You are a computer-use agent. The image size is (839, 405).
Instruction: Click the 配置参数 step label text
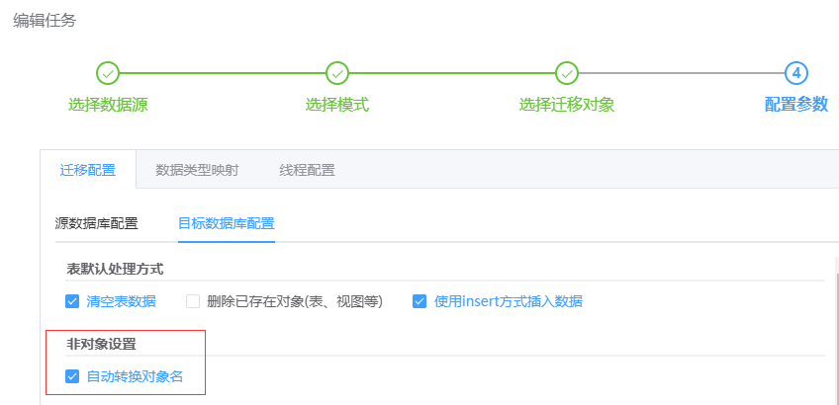click(796, 105)
